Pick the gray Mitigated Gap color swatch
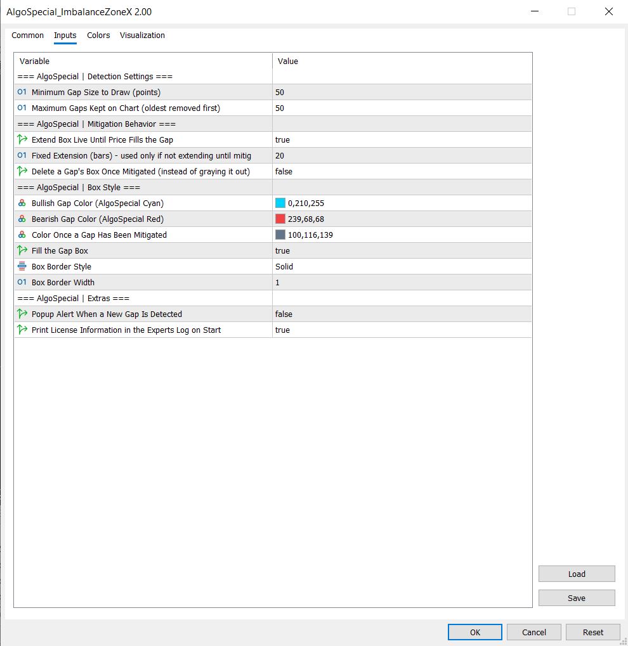 coord(280,235)
